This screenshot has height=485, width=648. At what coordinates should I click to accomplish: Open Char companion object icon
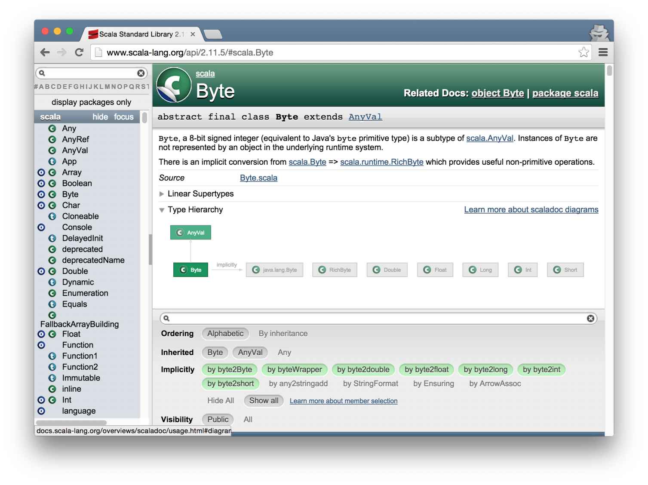coord(41,206)
